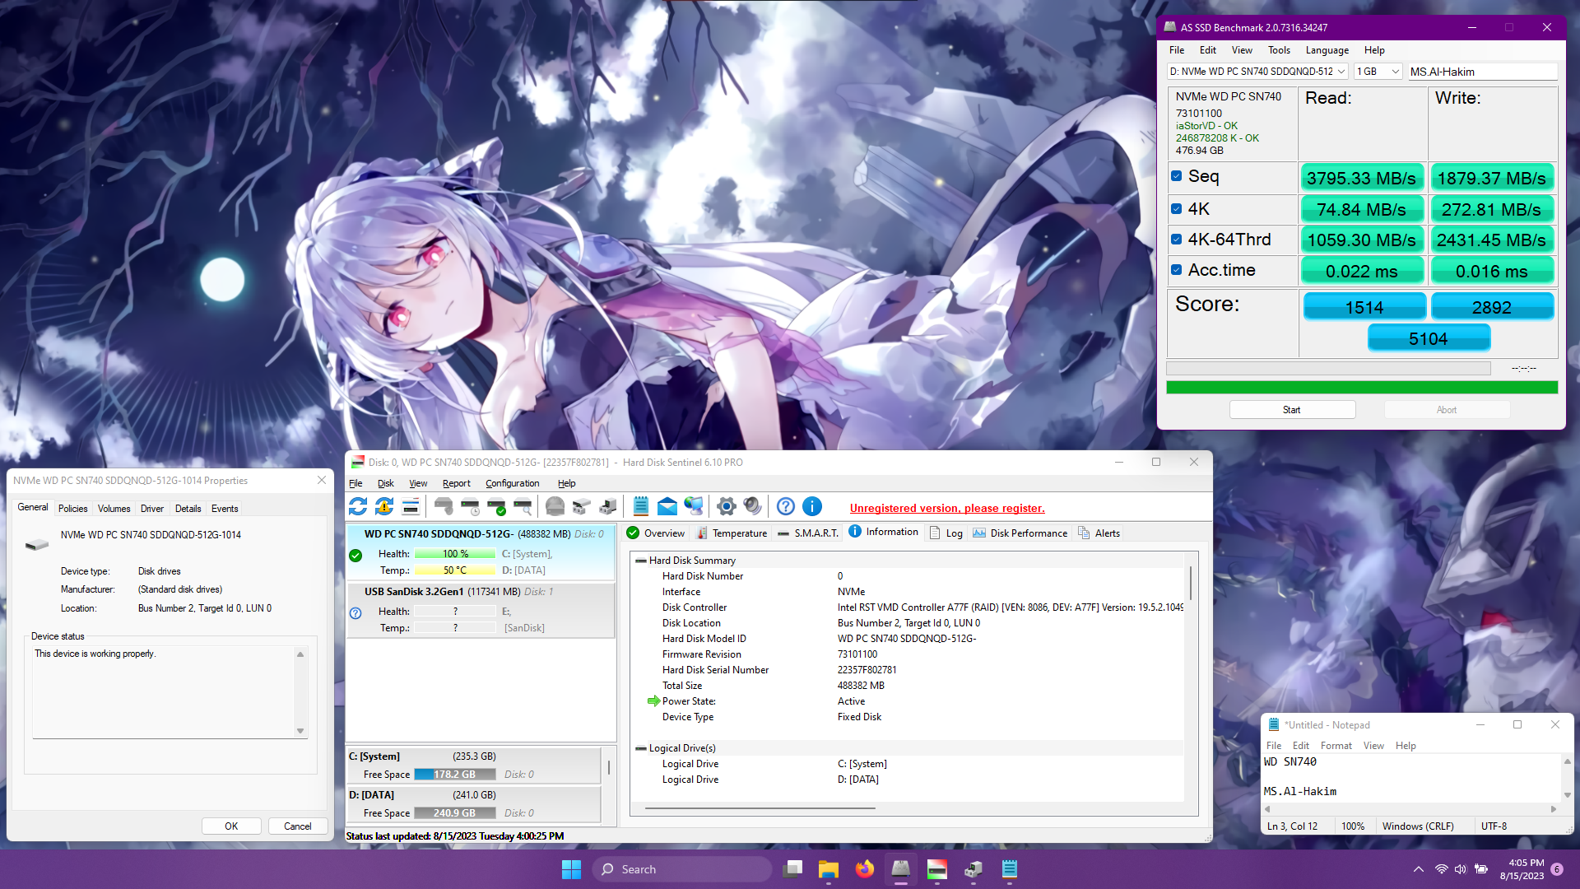Open the Format menu in Notepad
The height and width of the screenshot is (889, 1580).
(x=1336, y=746)
